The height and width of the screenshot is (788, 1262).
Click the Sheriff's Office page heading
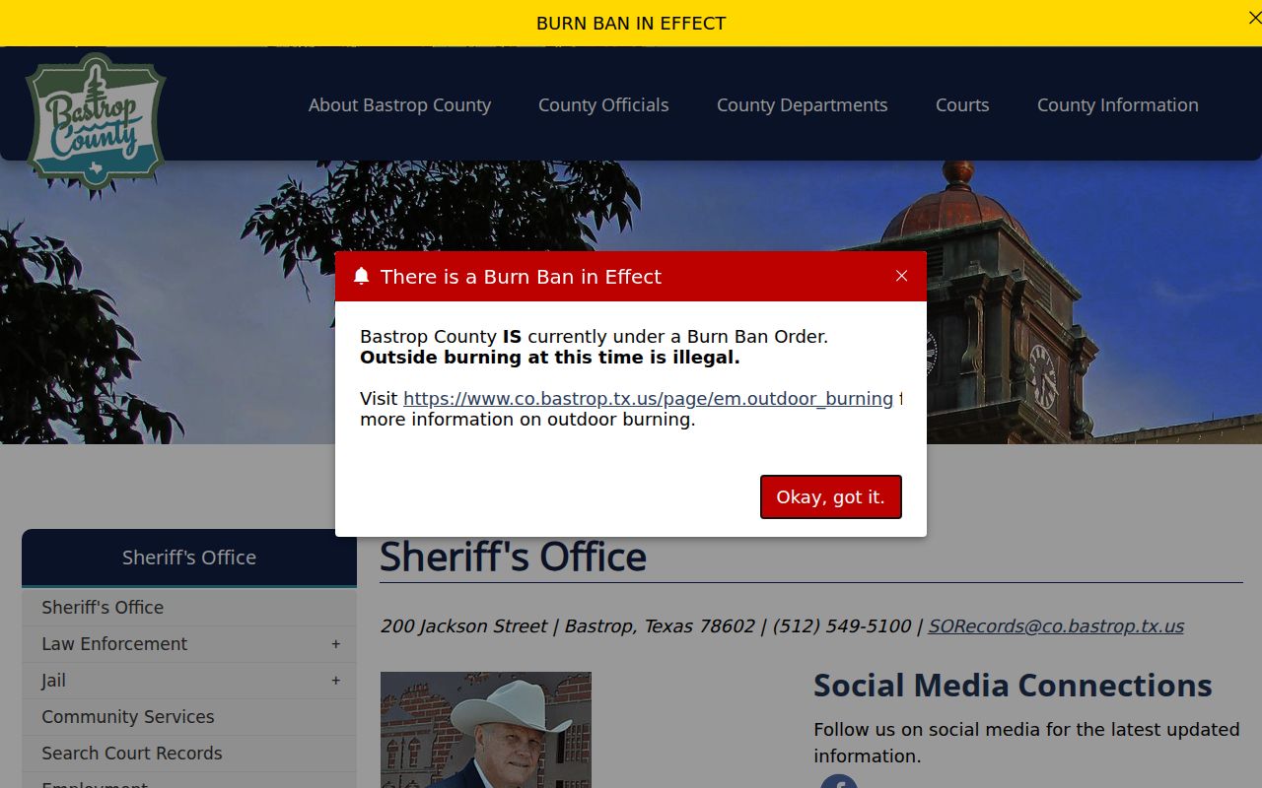(513, 557)
